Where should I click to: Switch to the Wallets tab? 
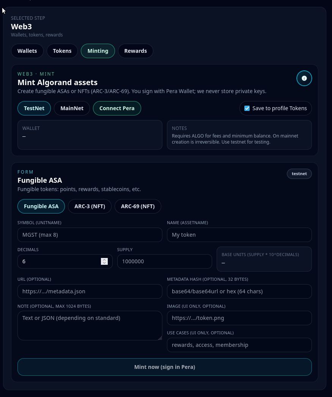click(x=27, y=51)
